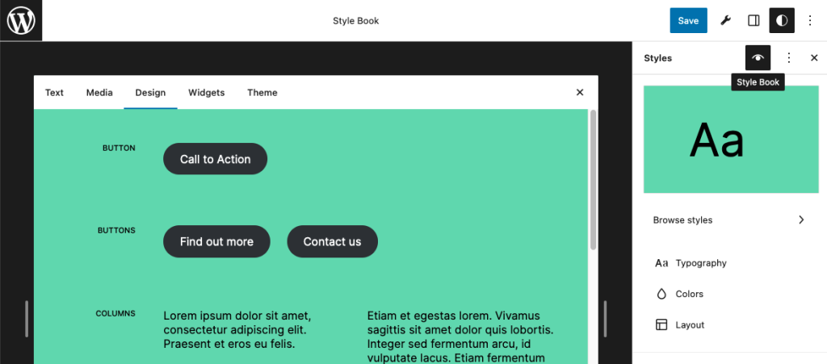827x364 pixels.
Task: Close the Style Book preview
Action: click(x=580, y=92)
